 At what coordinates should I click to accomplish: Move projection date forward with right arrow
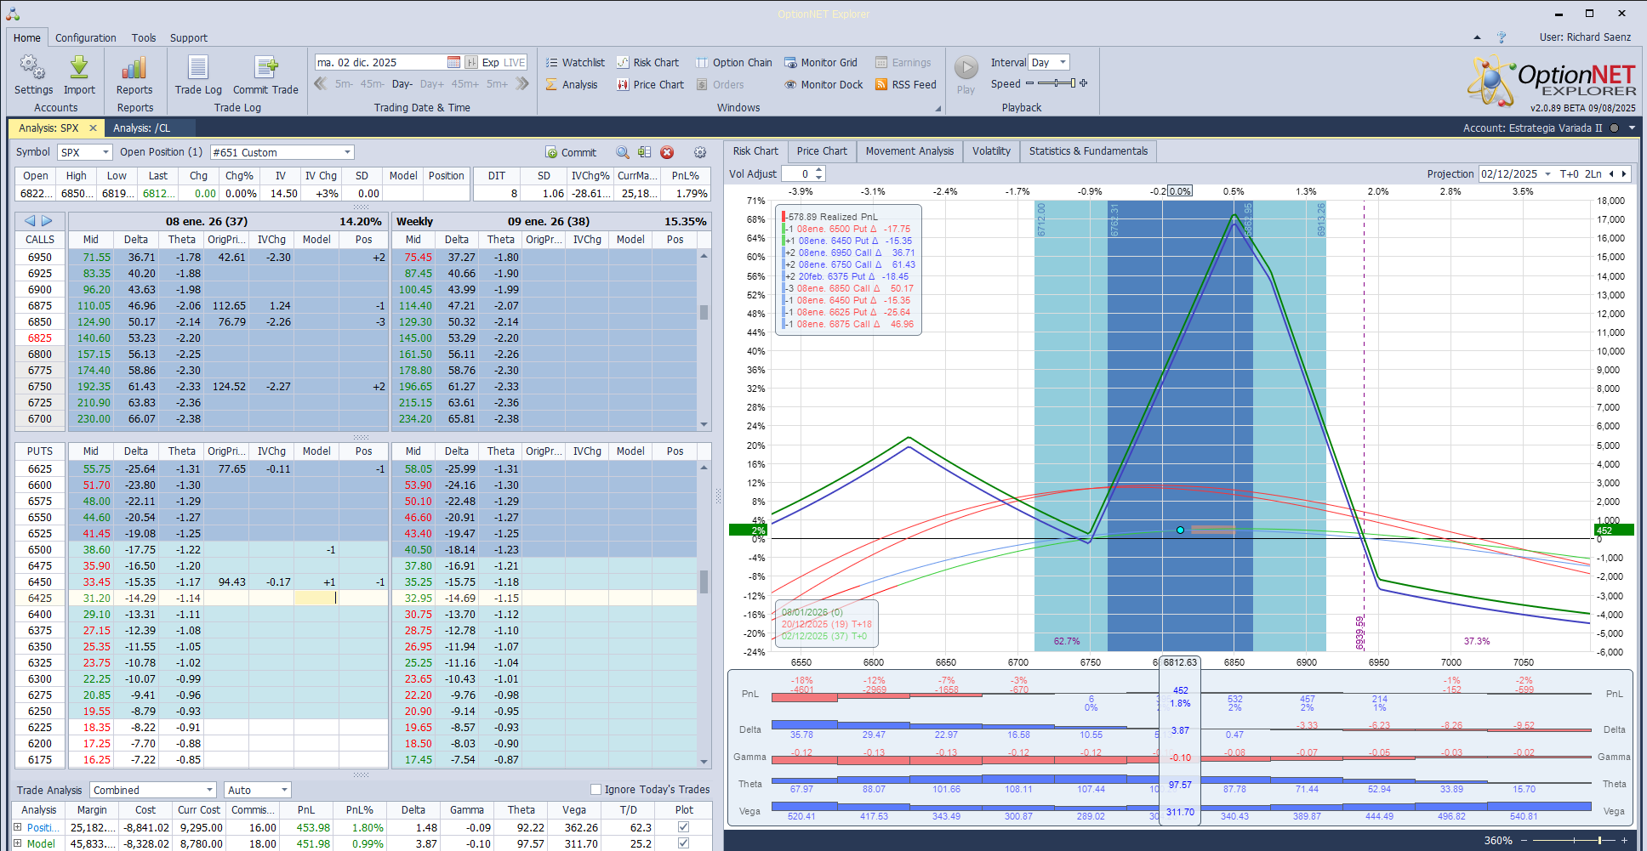pyautogui.click(x=1624, y=173)
